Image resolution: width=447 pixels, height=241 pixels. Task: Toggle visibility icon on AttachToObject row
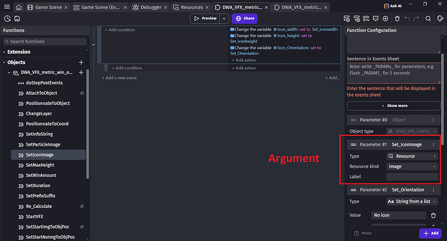[x=82, y=93]
